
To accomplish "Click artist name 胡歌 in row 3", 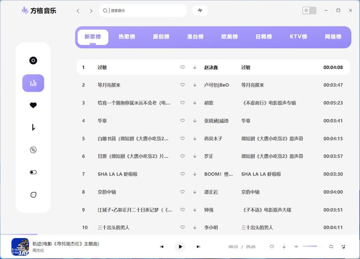I will click(x=209, y=103).
